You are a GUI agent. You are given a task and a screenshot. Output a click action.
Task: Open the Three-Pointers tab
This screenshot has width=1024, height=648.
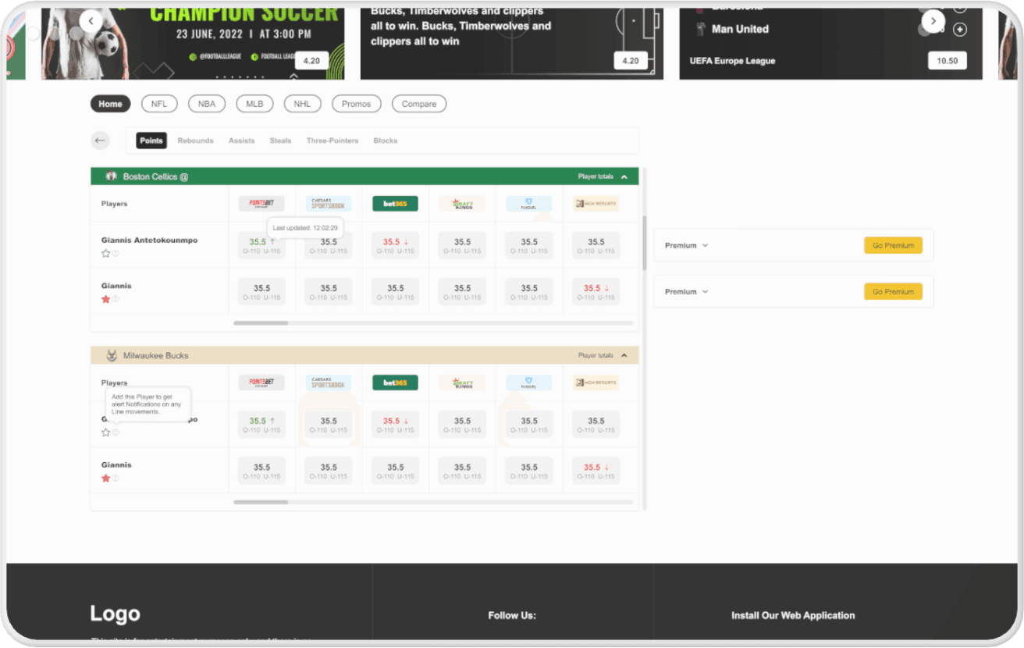332,141
